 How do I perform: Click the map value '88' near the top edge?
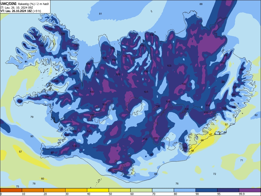tap(201, 4)
